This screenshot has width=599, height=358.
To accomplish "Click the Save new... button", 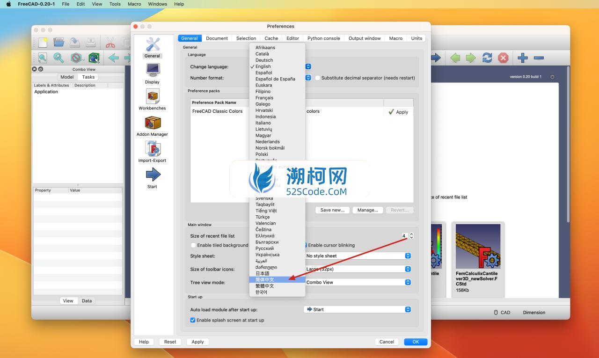I will (332, 210).
